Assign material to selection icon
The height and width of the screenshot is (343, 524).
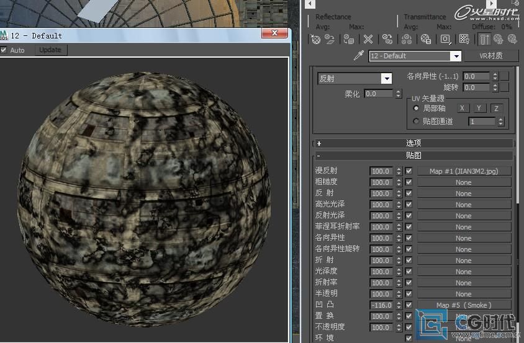point(349,39)
